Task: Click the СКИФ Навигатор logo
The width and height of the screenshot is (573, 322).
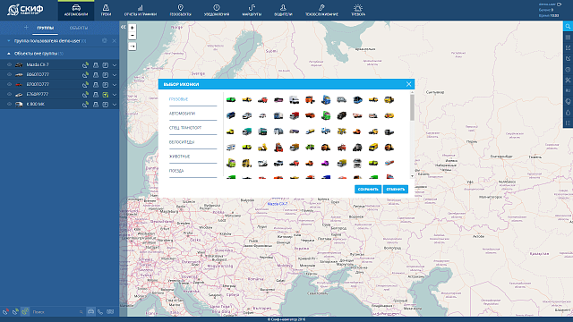Action: point(26,10)
